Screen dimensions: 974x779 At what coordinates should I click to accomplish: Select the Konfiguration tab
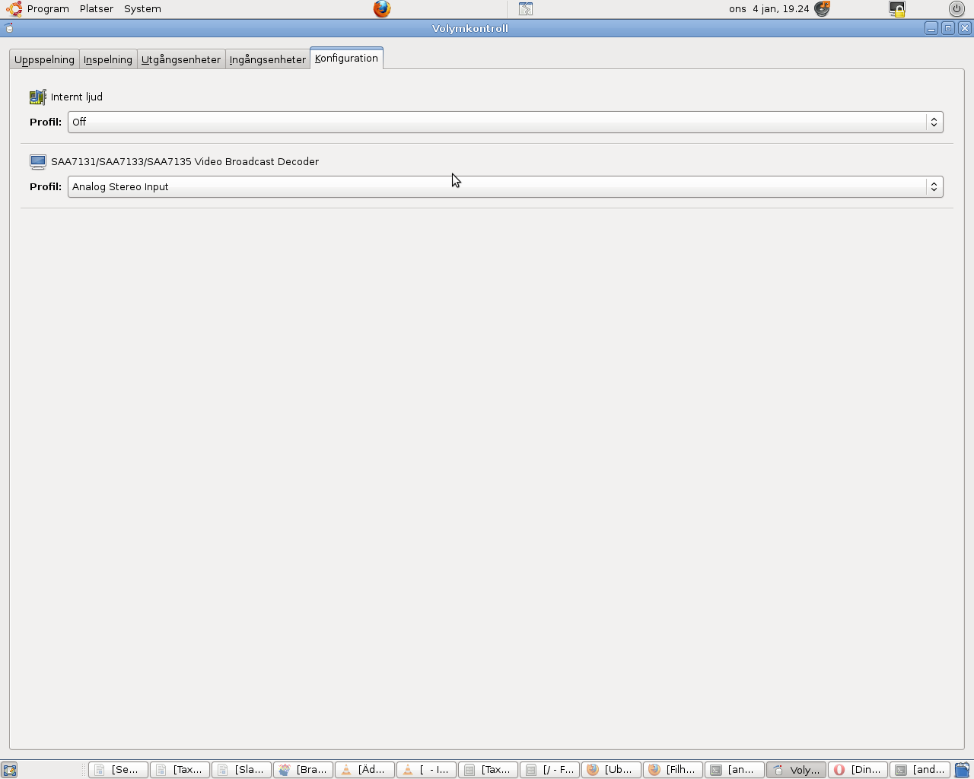pyautogui.click(x=346, y=58)
